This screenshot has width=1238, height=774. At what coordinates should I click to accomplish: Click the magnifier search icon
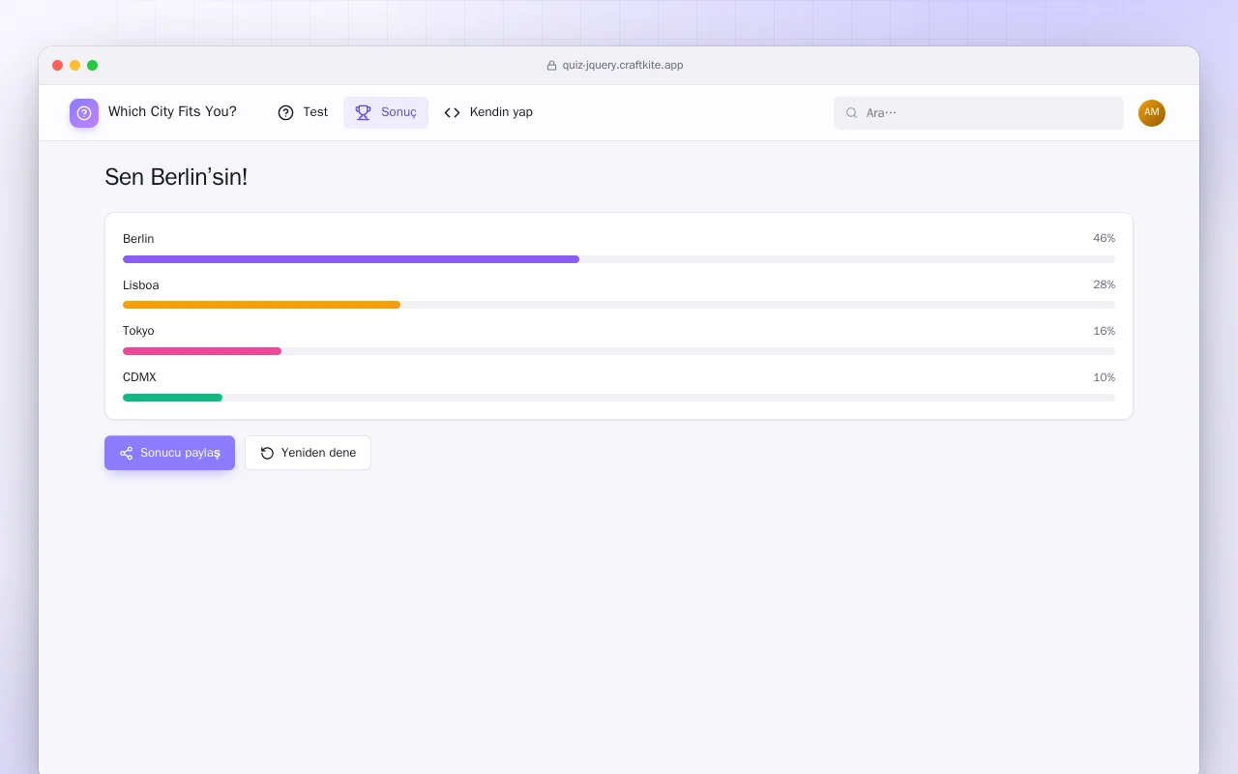pyautogui.click(x=852, y=113)
